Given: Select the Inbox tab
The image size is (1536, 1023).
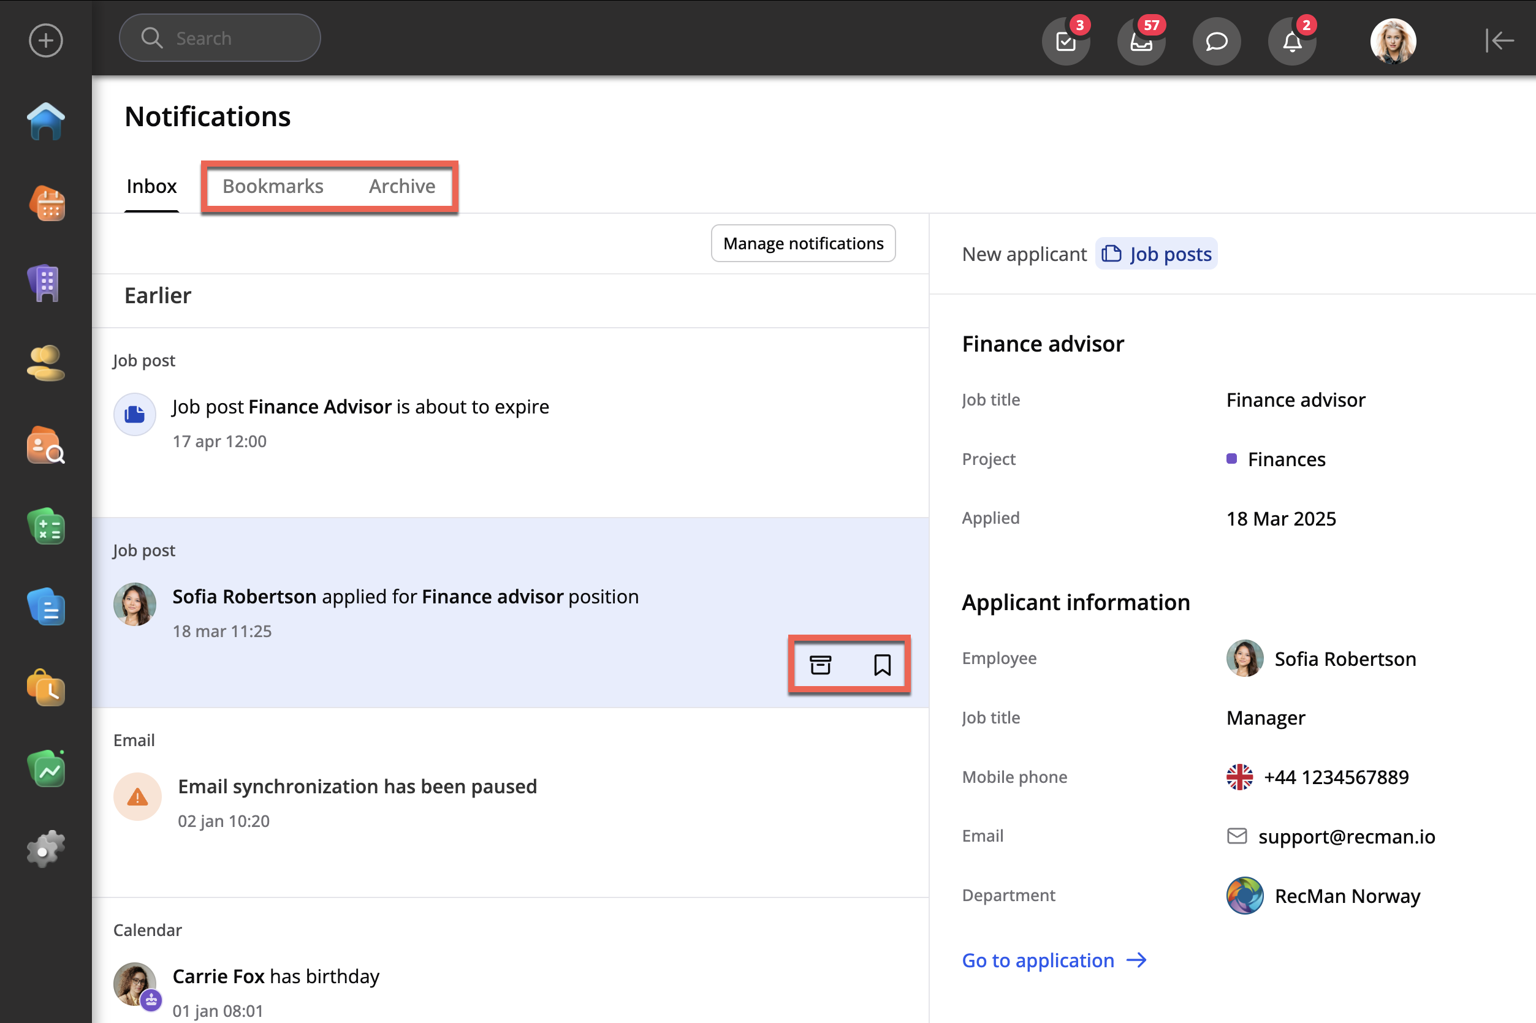Looking at the screenshot, I should [x=151, y=186].
